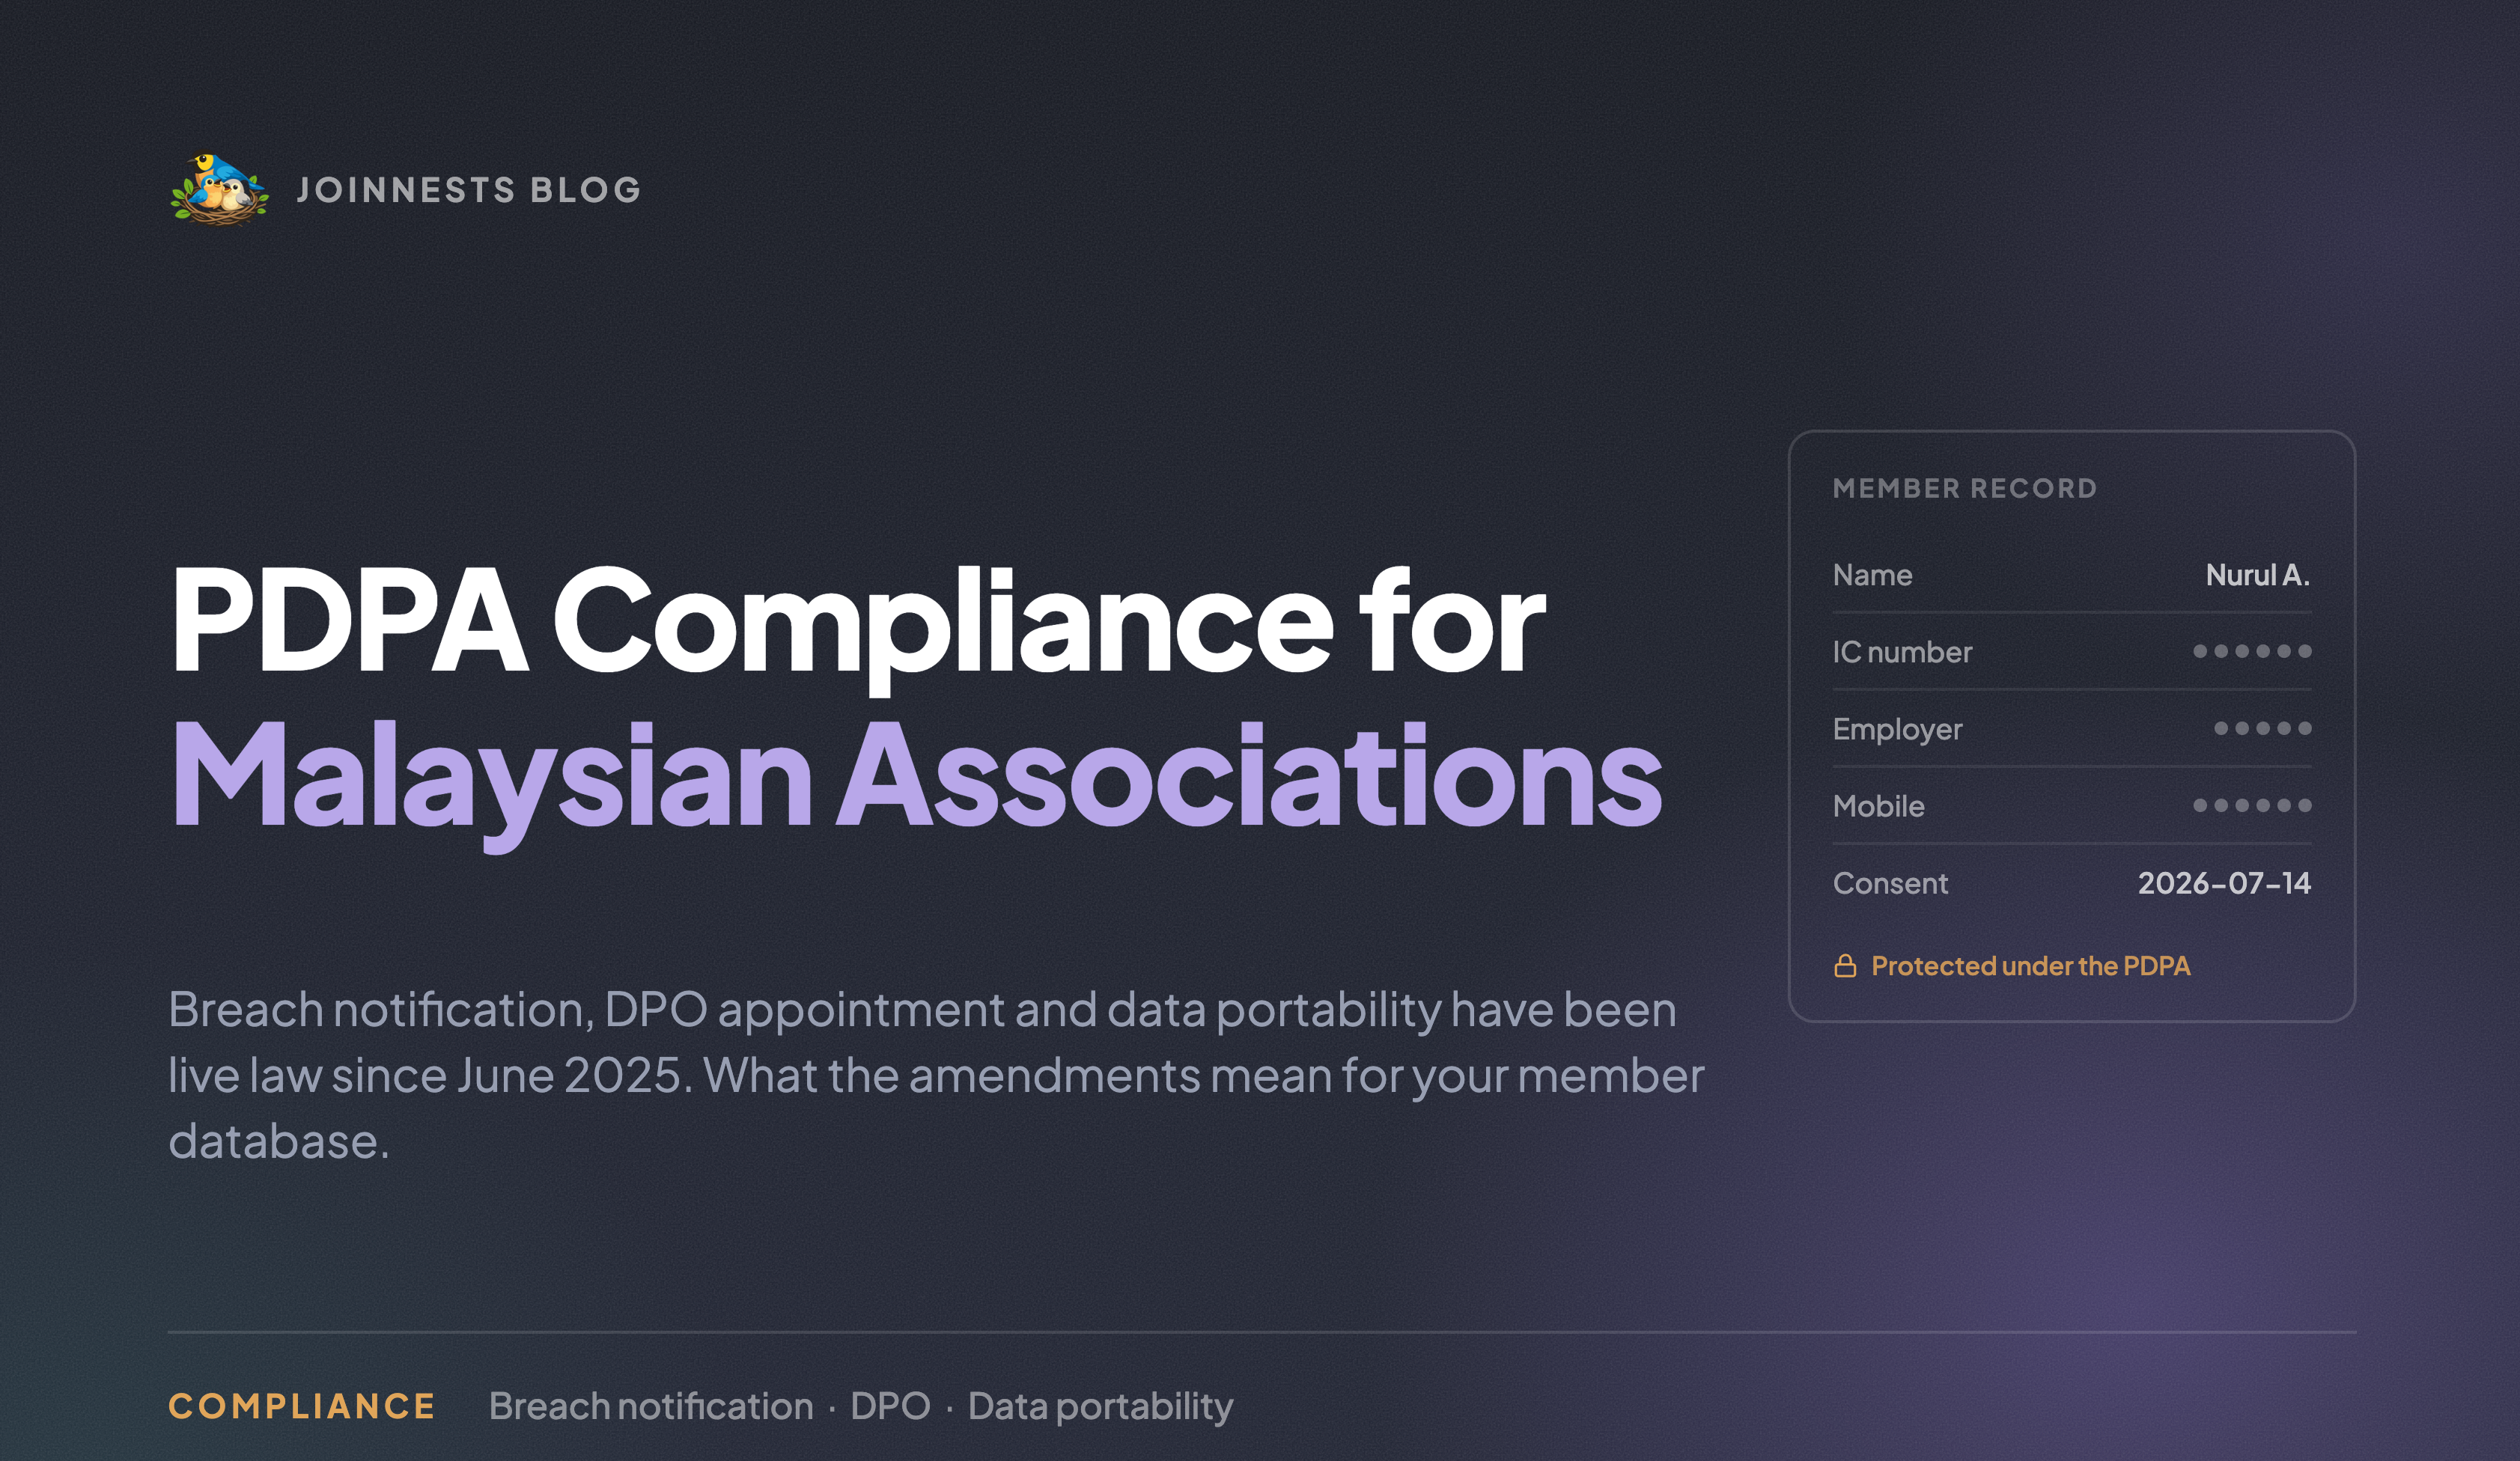Screen dimensions: 2520x1461
Task: Click the JoinNests bird nest logo
Action: tap(219, 189)
